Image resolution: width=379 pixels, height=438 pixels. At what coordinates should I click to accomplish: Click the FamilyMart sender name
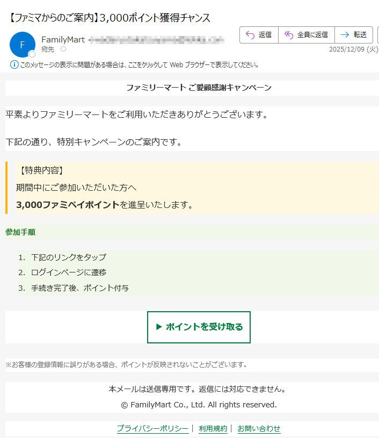[x=63, y=39]
